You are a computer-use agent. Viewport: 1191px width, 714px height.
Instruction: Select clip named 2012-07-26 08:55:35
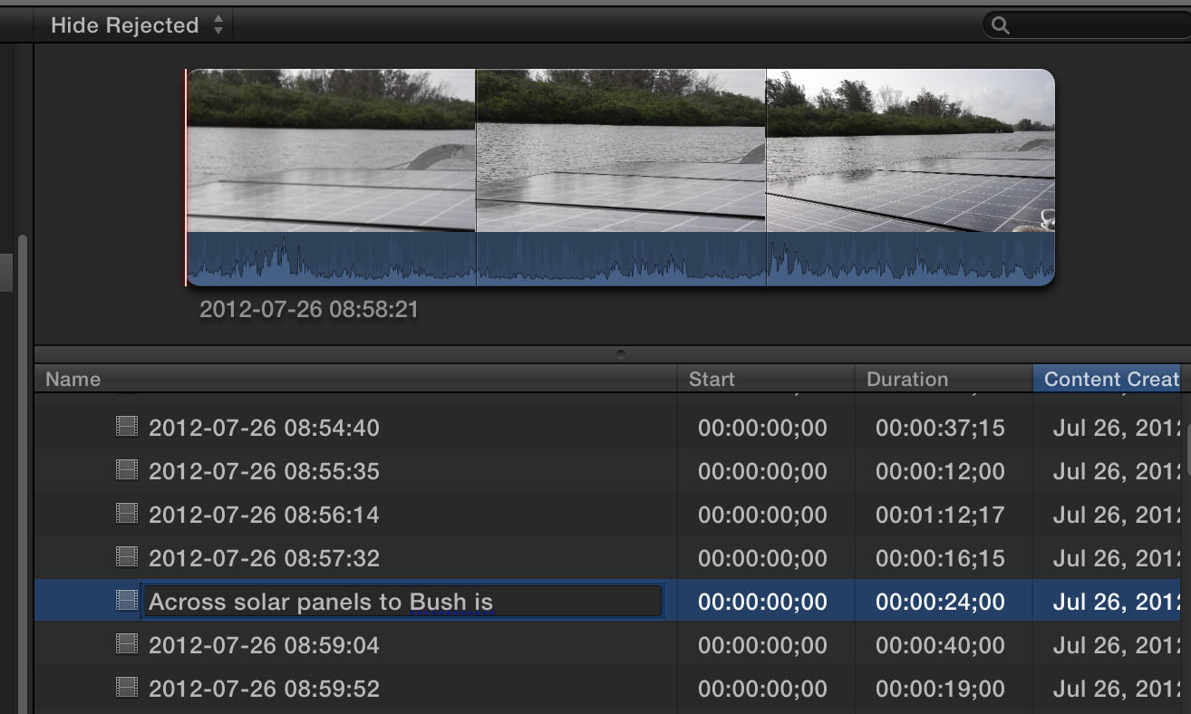[264, 471]
